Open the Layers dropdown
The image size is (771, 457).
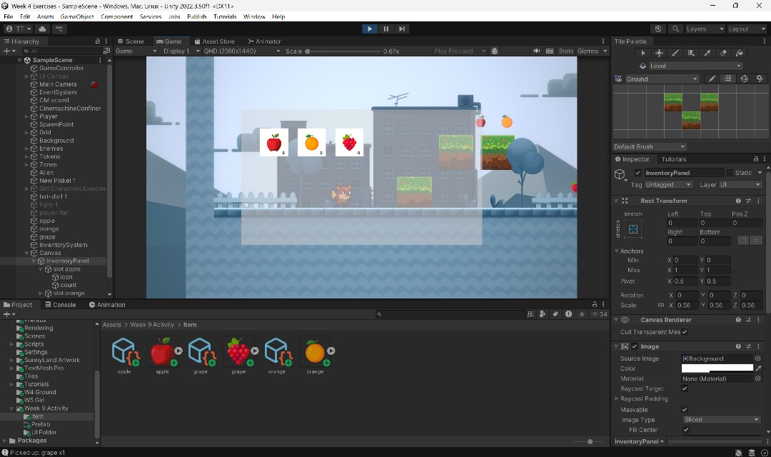tap(705, 29)
